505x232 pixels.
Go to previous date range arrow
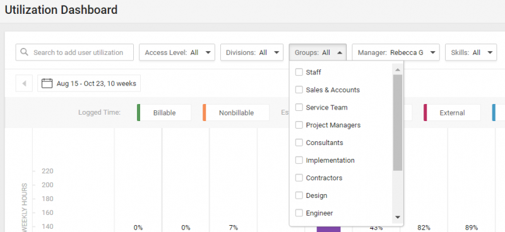[24, 83]
